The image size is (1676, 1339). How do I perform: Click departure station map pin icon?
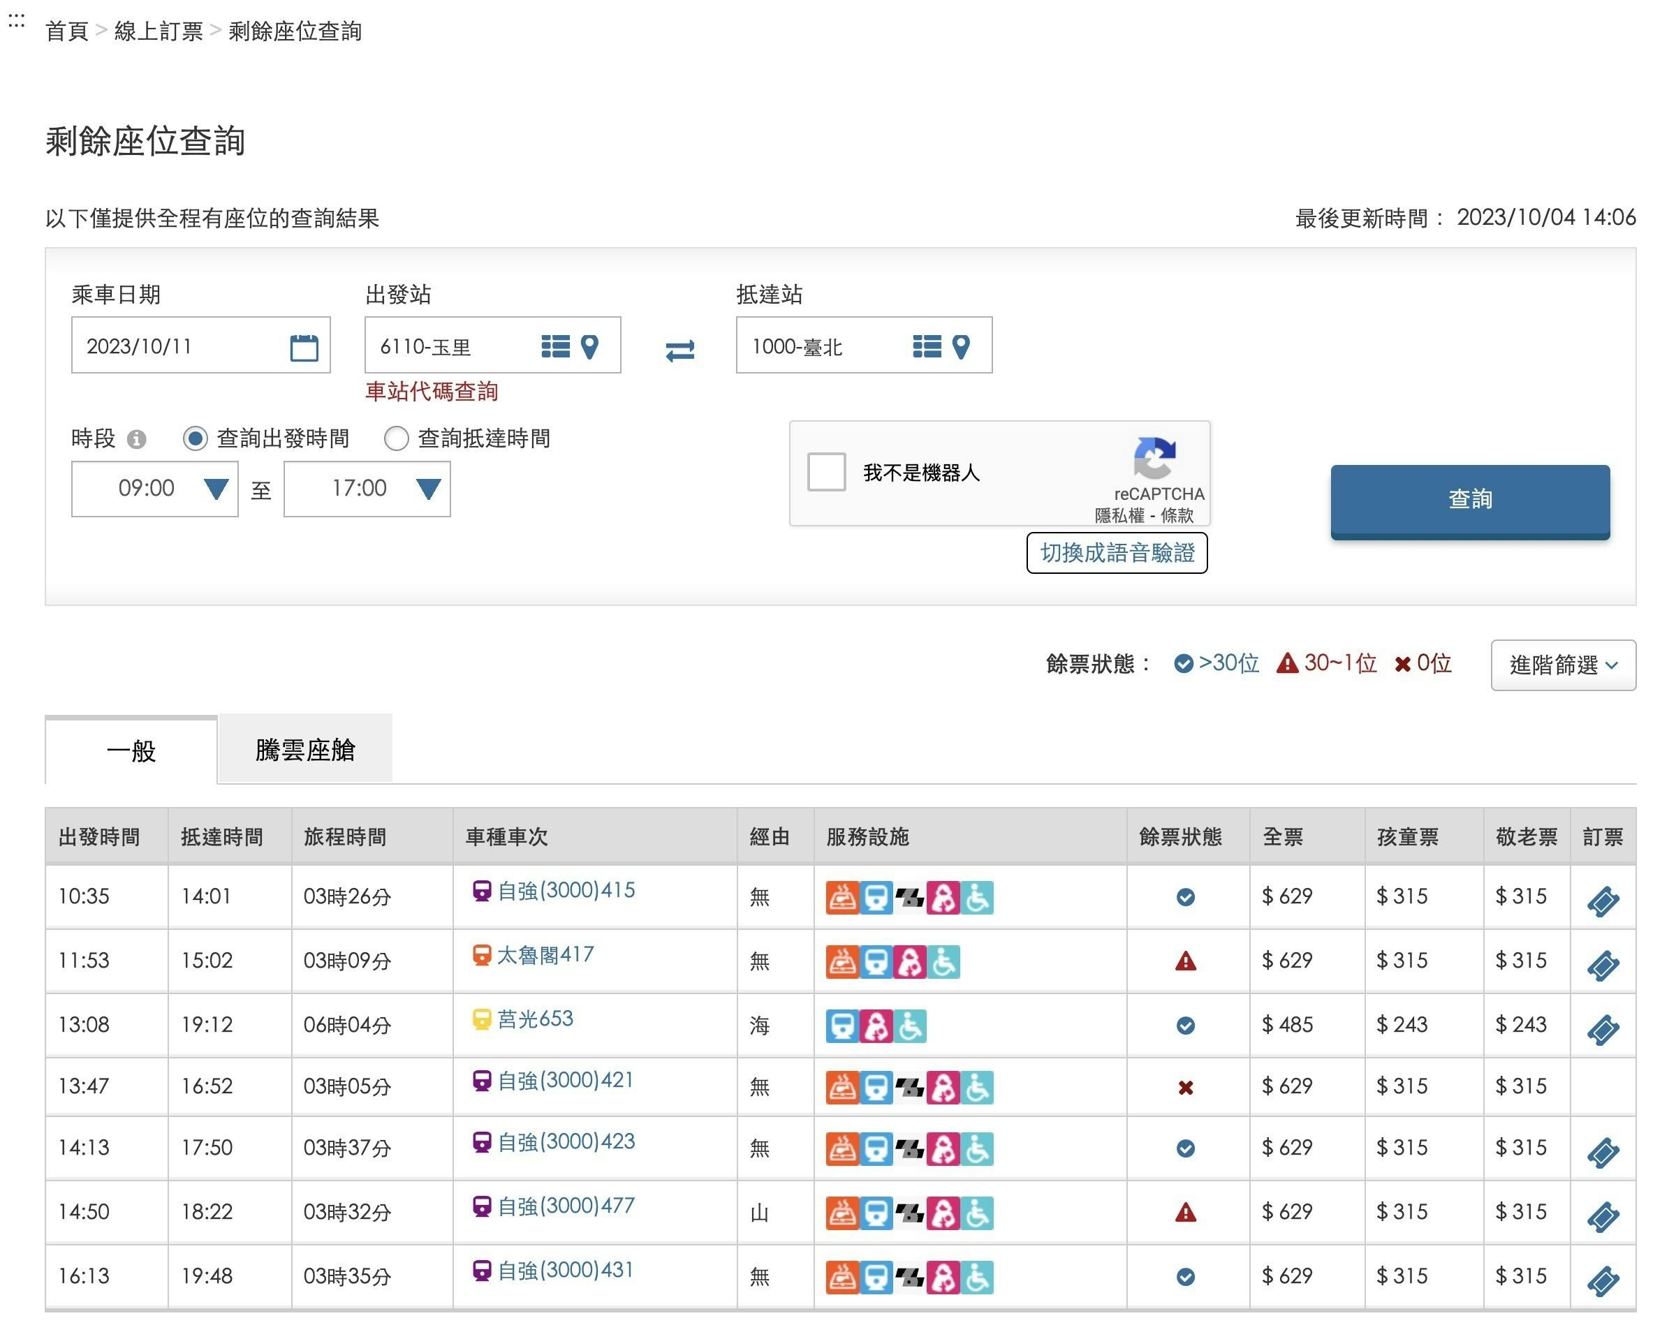[x=590, y=346]
